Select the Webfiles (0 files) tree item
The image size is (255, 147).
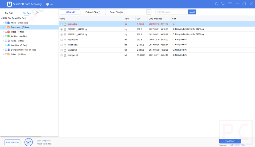tap(19, 45)
